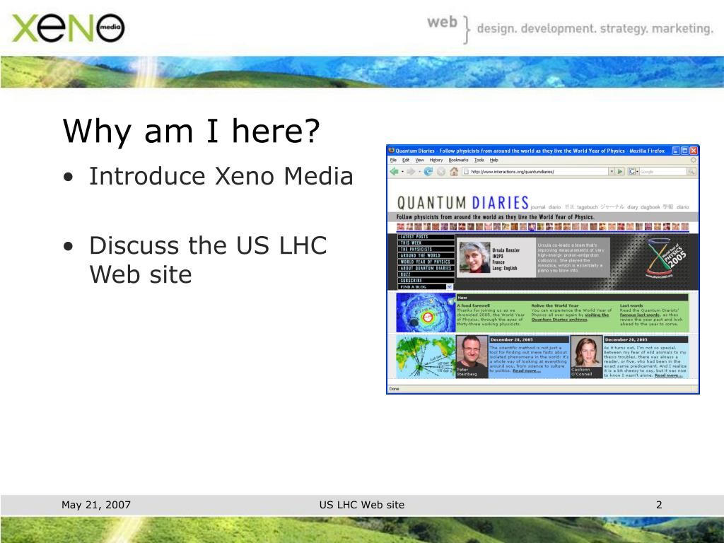Click the Firefox logo in title bar
The image size is (724, 543).
tap(392, 151)
